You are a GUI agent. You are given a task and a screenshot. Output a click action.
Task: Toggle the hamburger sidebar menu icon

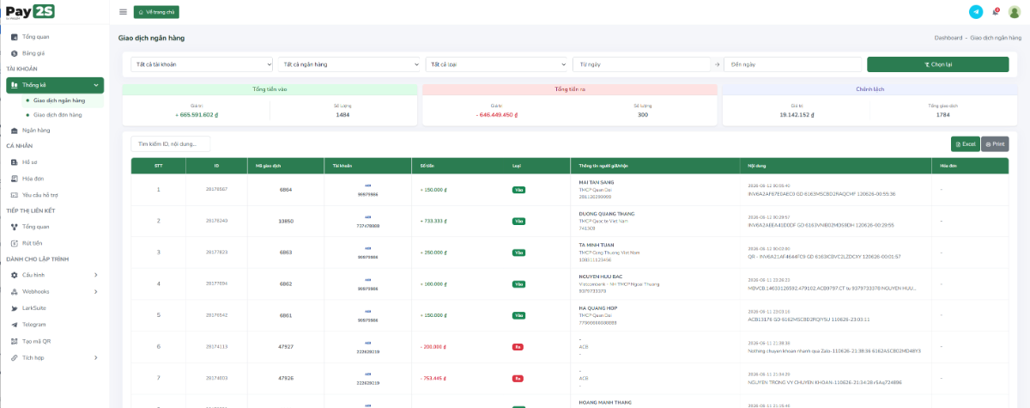[x=123, y=12]
